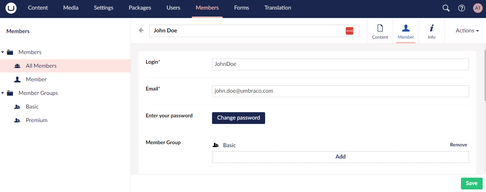Go to the Forms section

pyautogui.click(x=242, y=8)
